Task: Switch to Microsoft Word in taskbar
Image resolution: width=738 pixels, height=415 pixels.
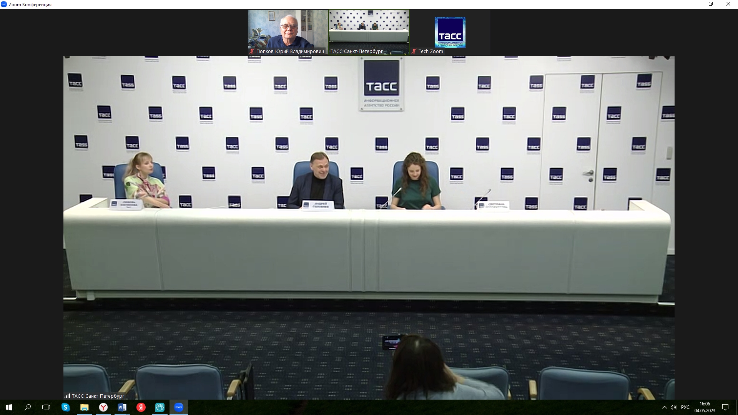Action: [122, 407]
